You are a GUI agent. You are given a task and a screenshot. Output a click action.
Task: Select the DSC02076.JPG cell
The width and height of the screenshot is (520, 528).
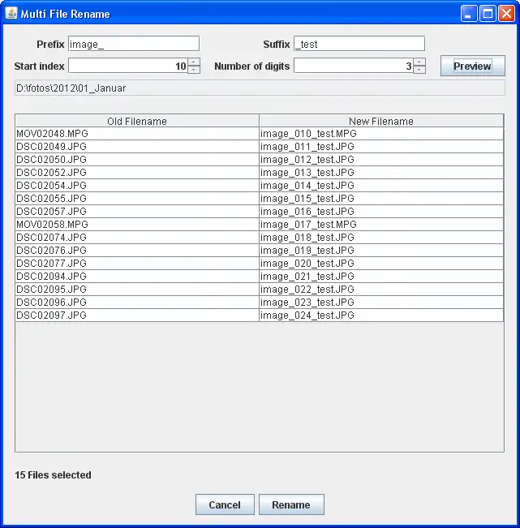(137, 250)
